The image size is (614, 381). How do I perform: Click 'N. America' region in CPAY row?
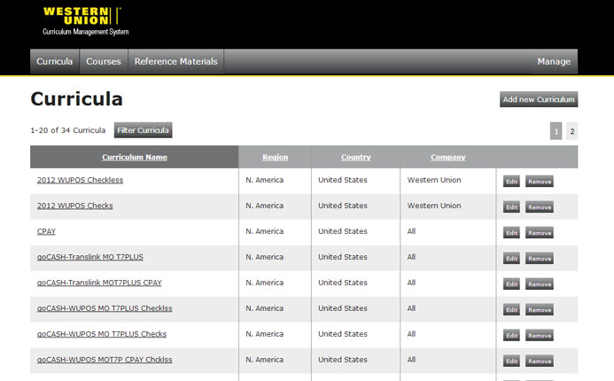coord(265,231)
